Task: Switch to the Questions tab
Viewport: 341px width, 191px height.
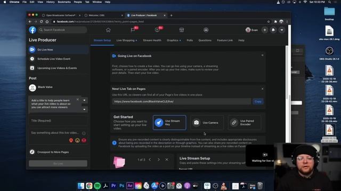Action: [205, 40]
